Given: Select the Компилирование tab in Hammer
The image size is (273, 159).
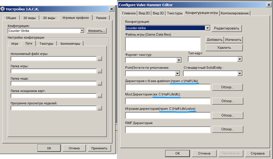Looking at the screenshot, I should 235,13.
